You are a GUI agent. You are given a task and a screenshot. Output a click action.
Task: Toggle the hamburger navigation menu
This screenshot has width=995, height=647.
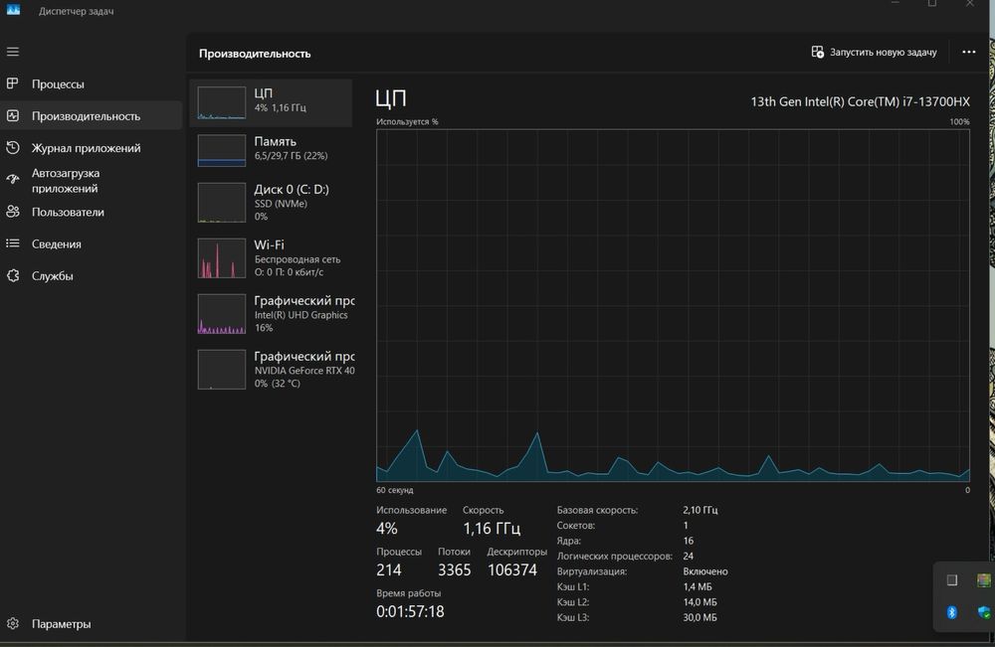[x=13, y=52]
